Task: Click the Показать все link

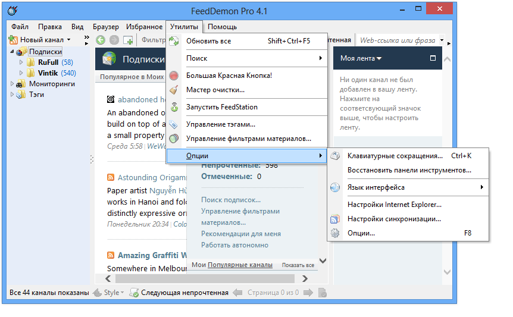Action: pos(298,265)
